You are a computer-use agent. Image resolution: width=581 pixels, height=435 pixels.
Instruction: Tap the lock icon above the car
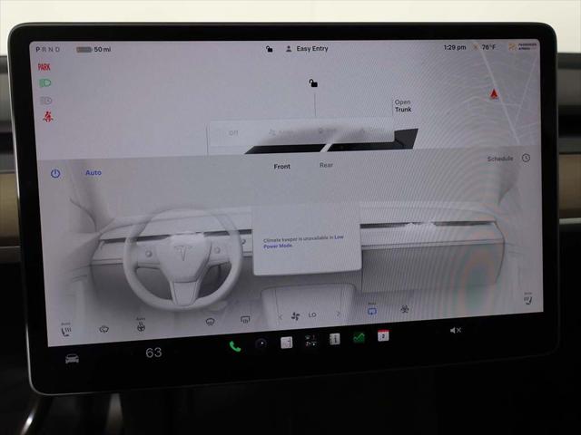click(313, 83)
